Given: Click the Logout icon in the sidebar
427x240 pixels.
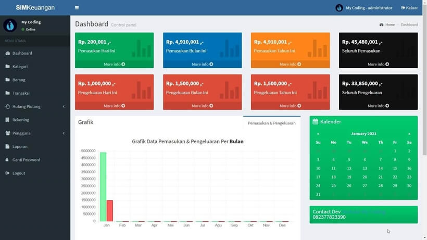Looking at the screenshot, I should pos(7,173).
